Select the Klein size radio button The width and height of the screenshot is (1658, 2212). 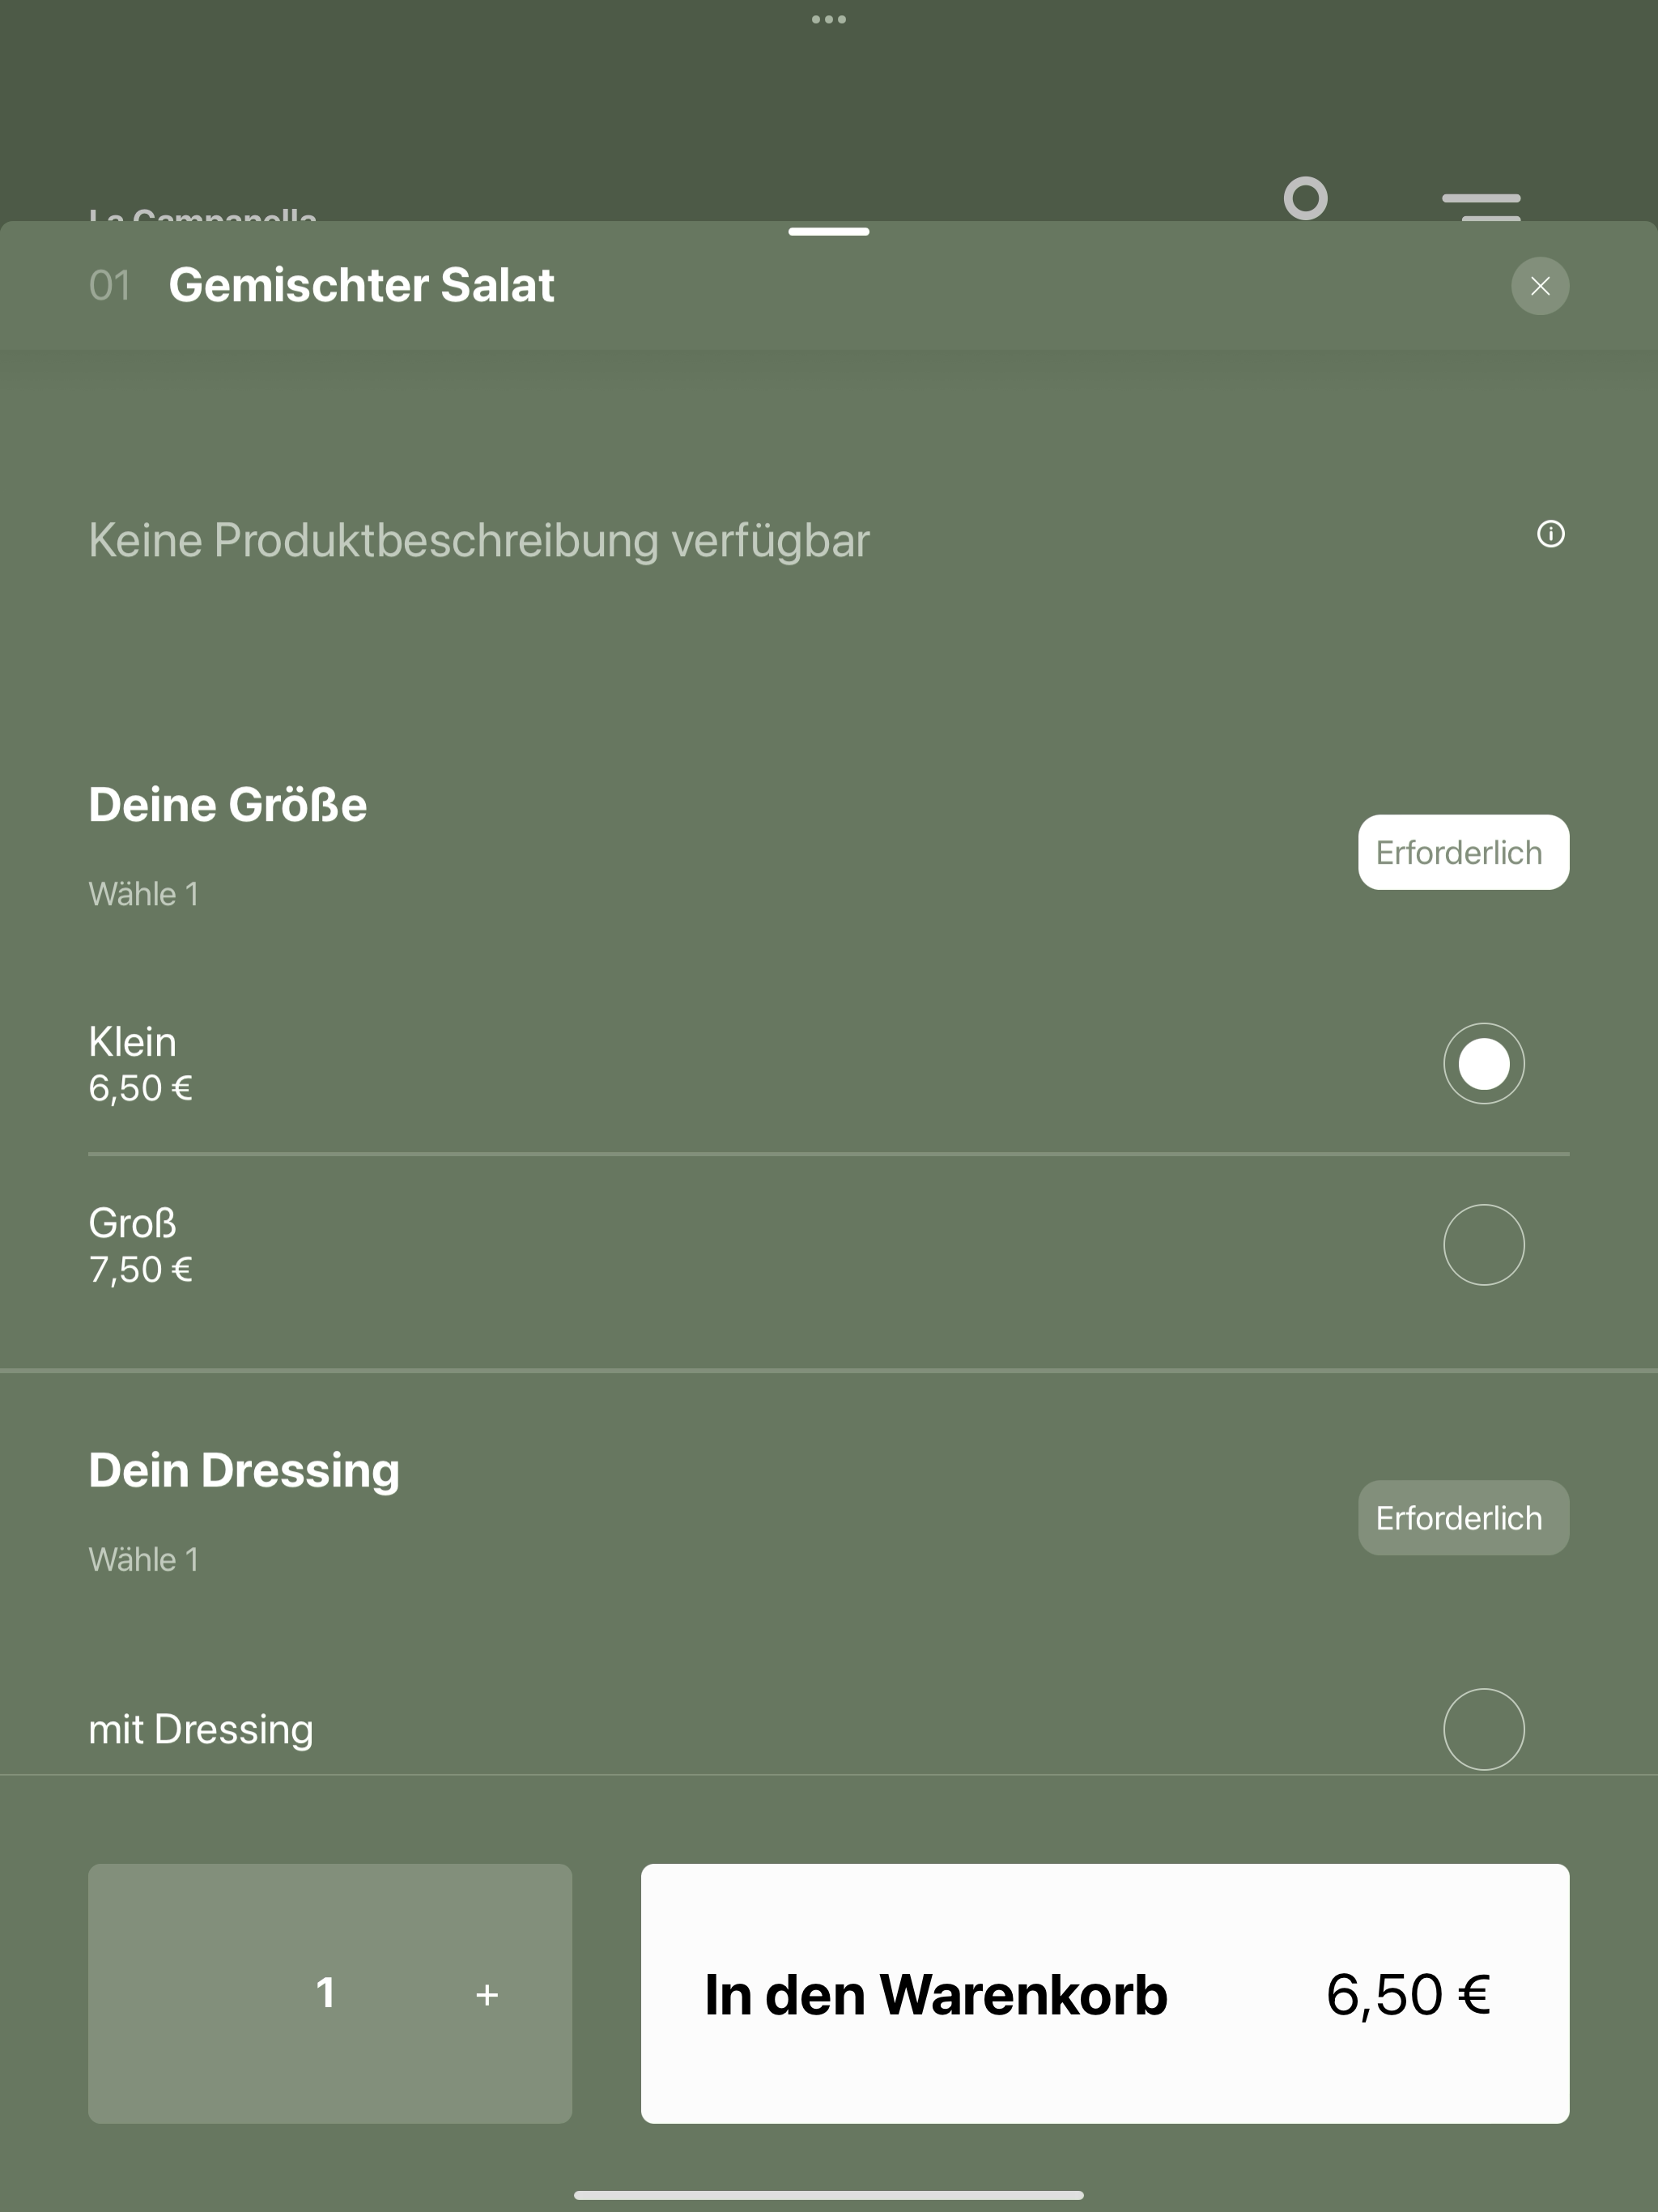coord(1484,1063)
